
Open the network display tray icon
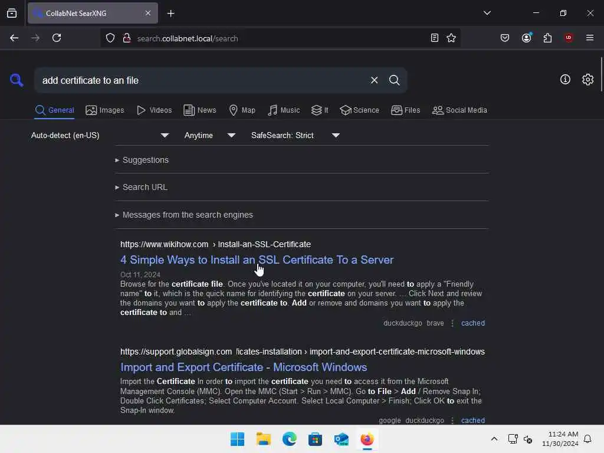pos(513,439)
